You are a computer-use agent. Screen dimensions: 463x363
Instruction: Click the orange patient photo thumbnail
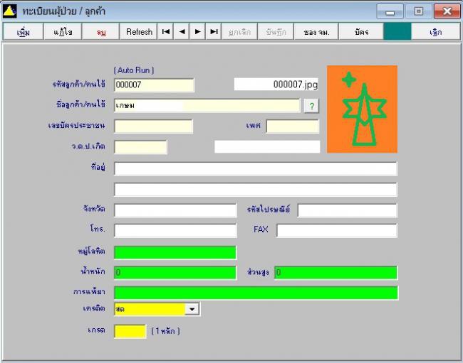[x=362, y=109]
